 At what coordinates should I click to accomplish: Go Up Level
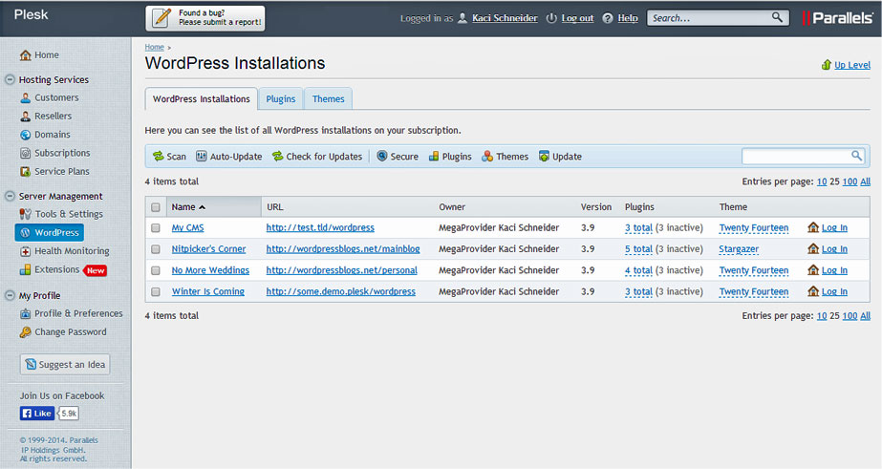[x=846, y=65]
